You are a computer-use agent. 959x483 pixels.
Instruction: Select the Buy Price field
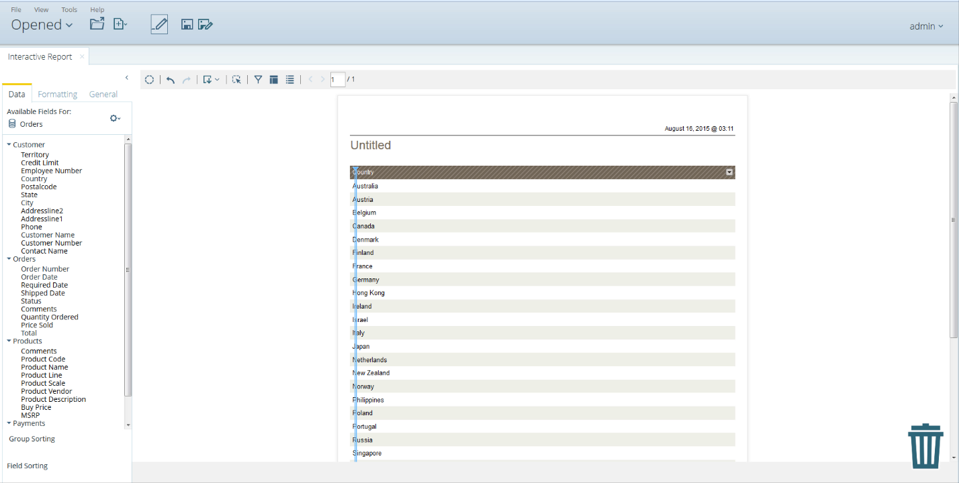pos(36,407)
